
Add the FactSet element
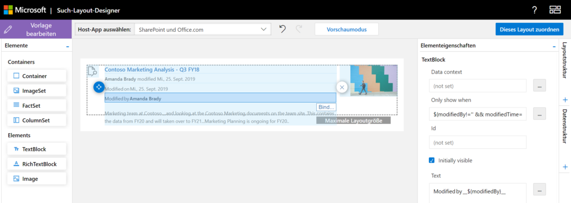(x=36, y=105)
